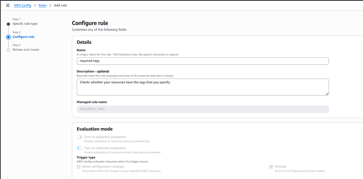Click Step 3 empty circle indicator

pyautogui.click(x=8, y=50)
